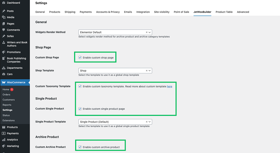Open the Accounts & Privacy tab
Image resolution: width=280 pixels, height=153 pixels.
108,12
